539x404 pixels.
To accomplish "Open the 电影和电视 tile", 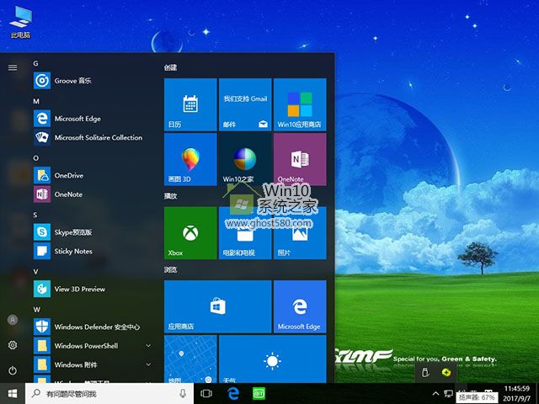I will pyautogui.click(x=245, y=233).
